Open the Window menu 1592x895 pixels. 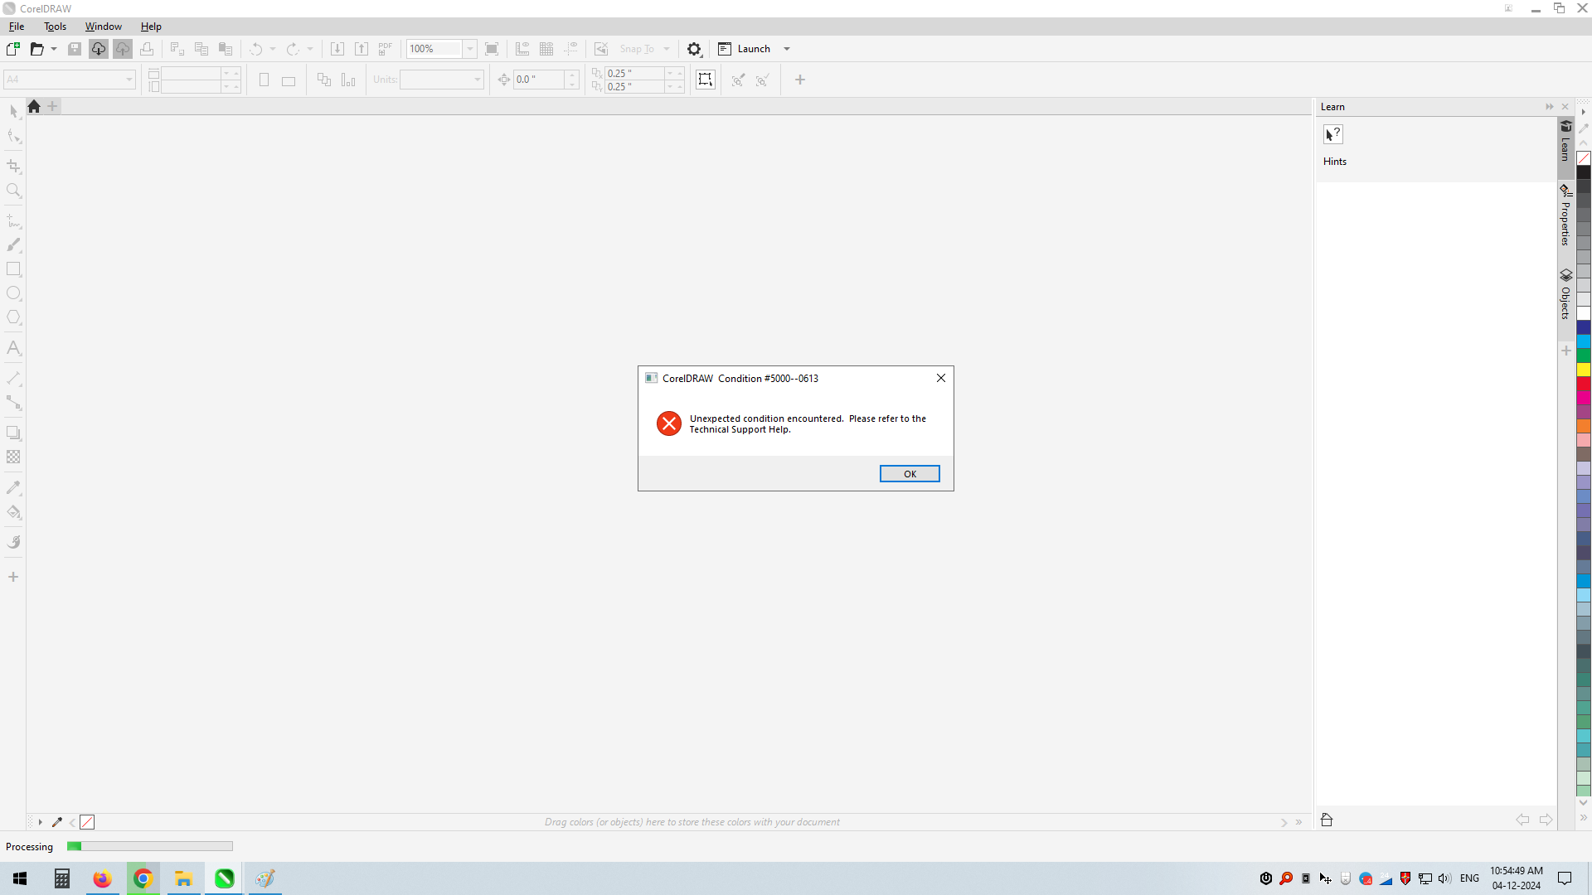[104, 27]
